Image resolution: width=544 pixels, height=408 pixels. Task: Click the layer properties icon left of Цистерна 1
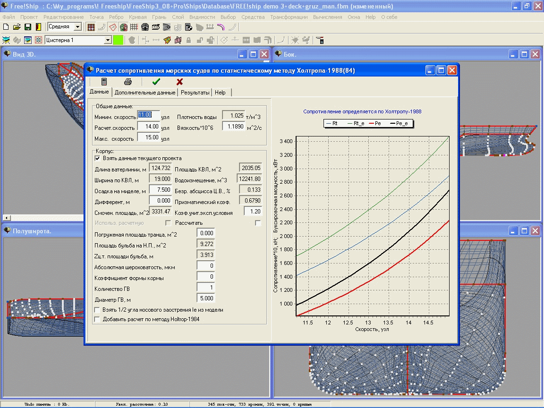28,40
